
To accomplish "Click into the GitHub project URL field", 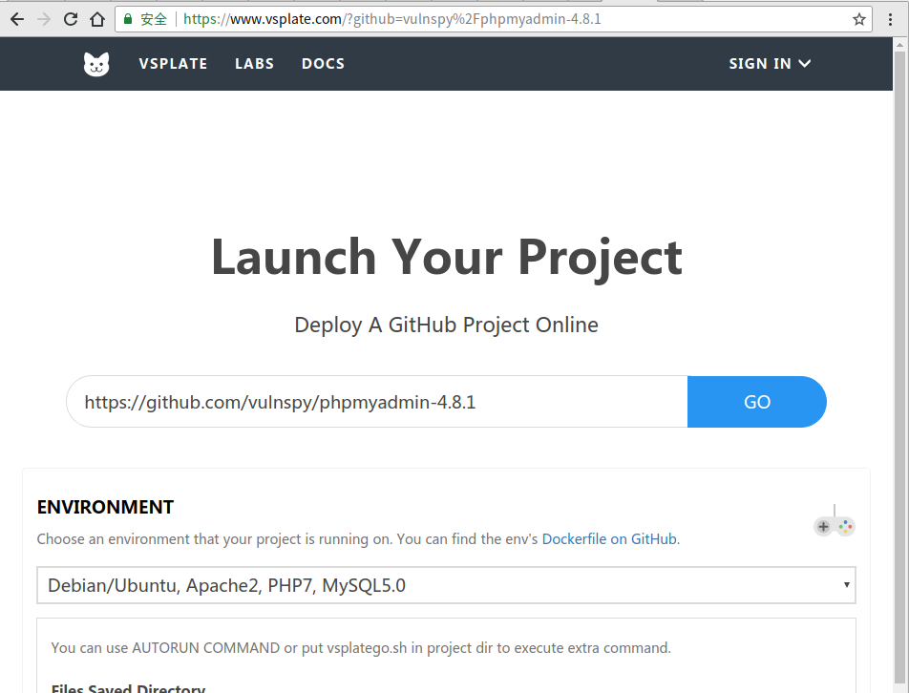I will 377,402.
